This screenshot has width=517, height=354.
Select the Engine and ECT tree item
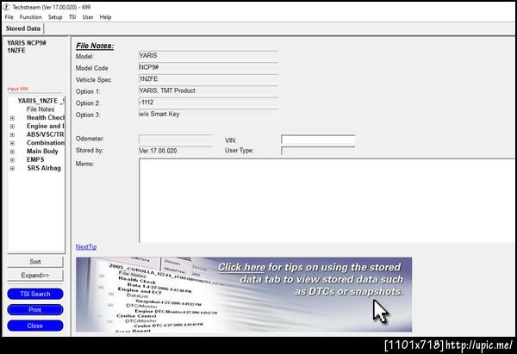(46, 127)
